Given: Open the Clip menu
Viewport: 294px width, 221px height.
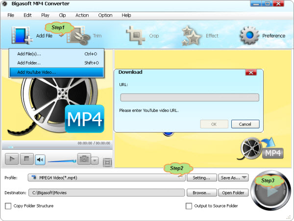Looking at the screenshot, I should click(x=62, y=15).
